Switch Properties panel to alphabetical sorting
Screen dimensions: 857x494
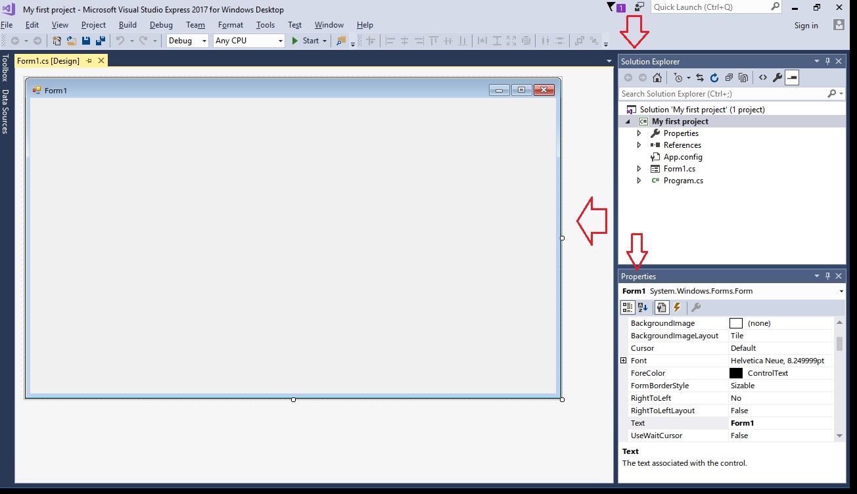pos(642,307)
